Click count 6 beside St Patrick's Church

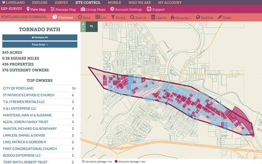tap(73, 95)
